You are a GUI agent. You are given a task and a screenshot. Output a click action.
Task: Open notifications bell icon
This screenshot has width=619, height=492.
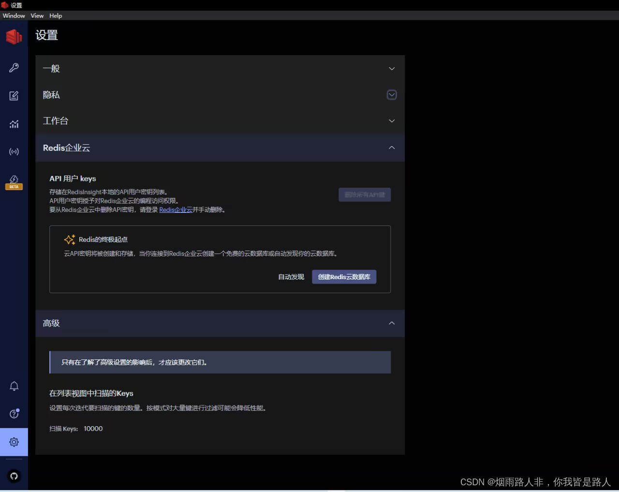click(14, 386)
